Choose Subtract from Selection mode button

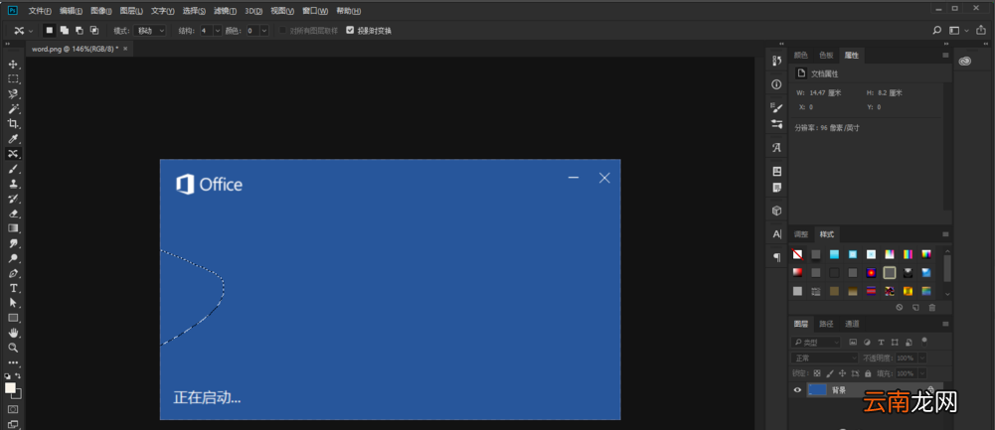(x=80, y=31)
